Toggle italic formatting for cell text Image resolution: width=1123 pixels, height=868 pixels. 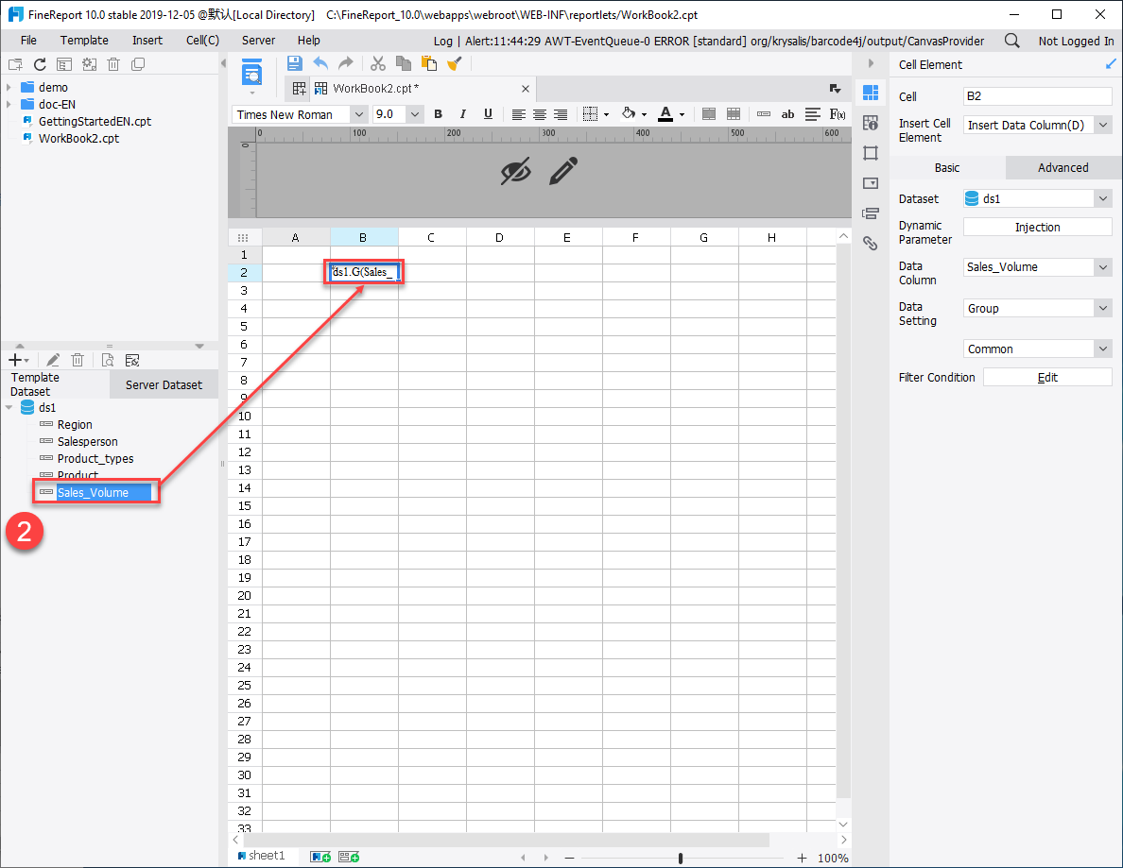click(462, 113)
